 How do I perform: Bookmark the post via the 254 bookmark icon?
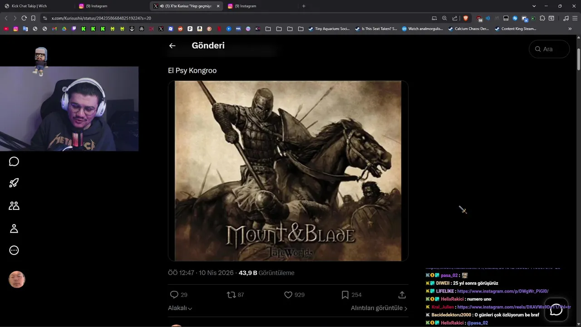(345, 295)
